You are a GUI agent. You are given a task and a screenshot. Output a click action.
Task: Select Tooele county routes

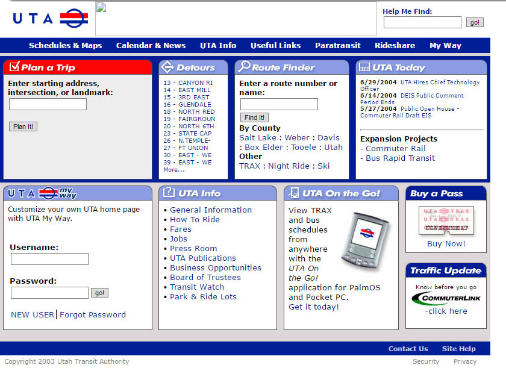point(304,148)
